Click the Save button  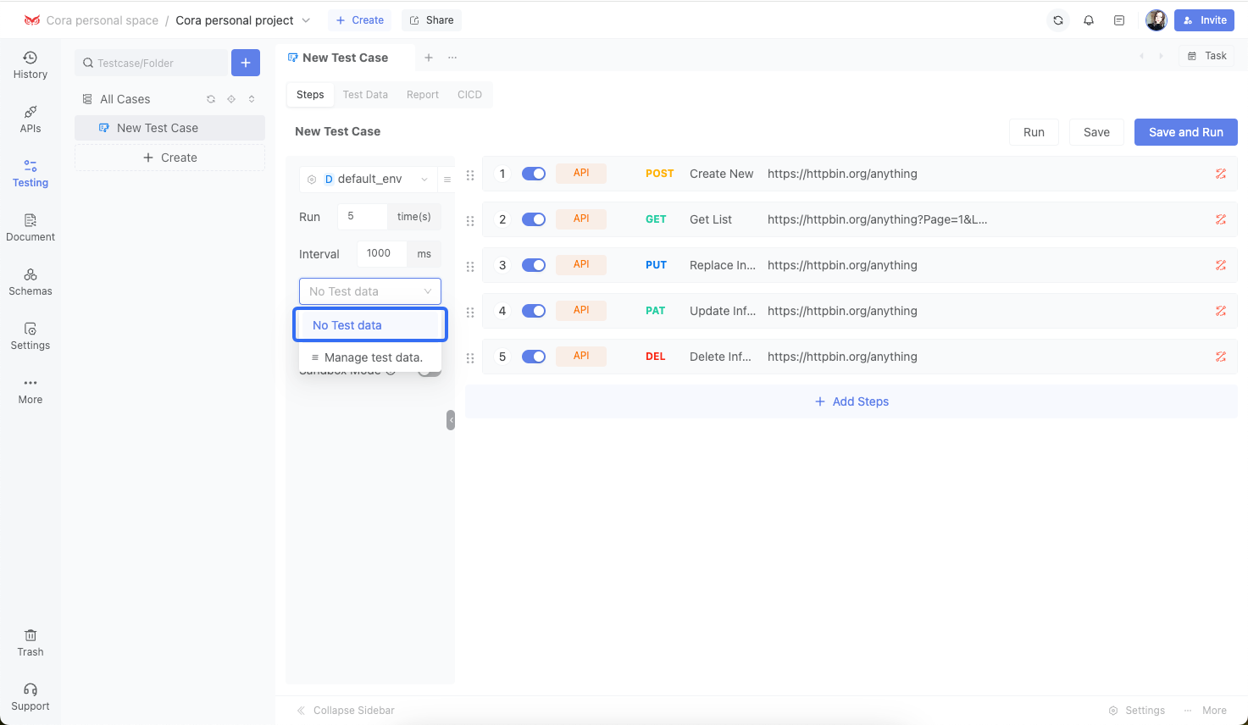pyautogui.click(x=1096, y=132)
